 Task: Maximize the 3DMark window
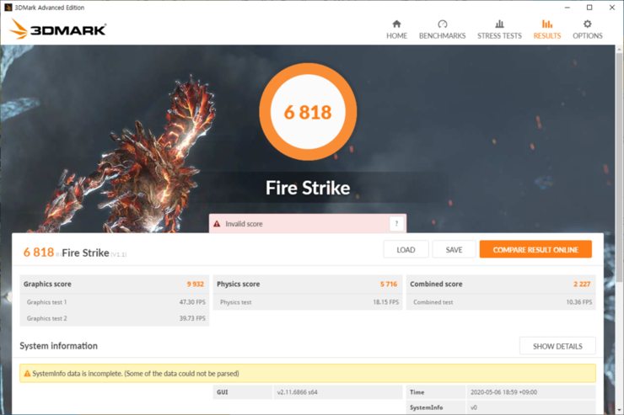click(x=589, y=7)
